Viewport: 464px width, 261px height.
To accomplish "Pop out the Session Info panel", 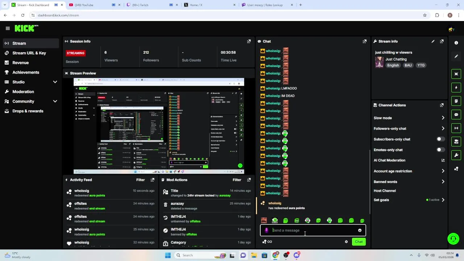I will (x=249, y=41).
